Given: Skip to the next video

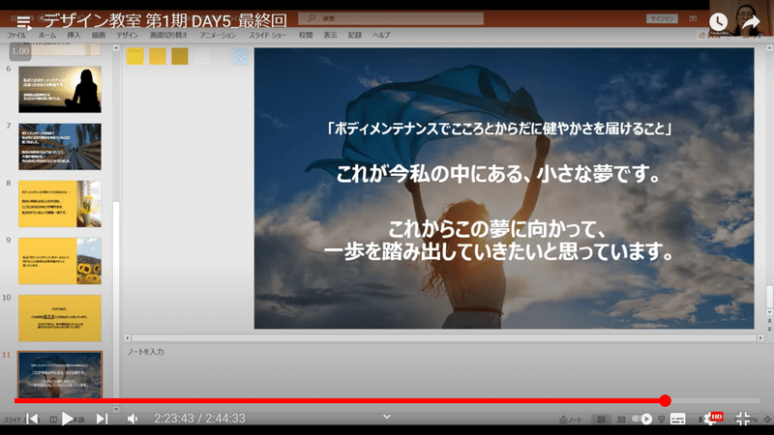Looking at the screenshot, I should pos(102,419).
